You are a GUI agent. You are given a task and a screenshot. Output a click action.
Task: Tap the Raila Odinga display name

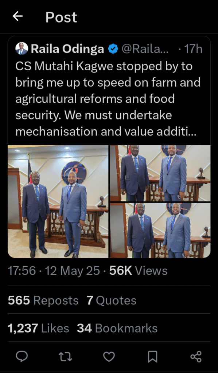[x=67, y=49]
